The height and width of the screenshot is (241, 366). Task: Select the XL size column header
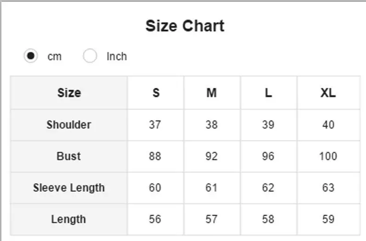(328, 93)
